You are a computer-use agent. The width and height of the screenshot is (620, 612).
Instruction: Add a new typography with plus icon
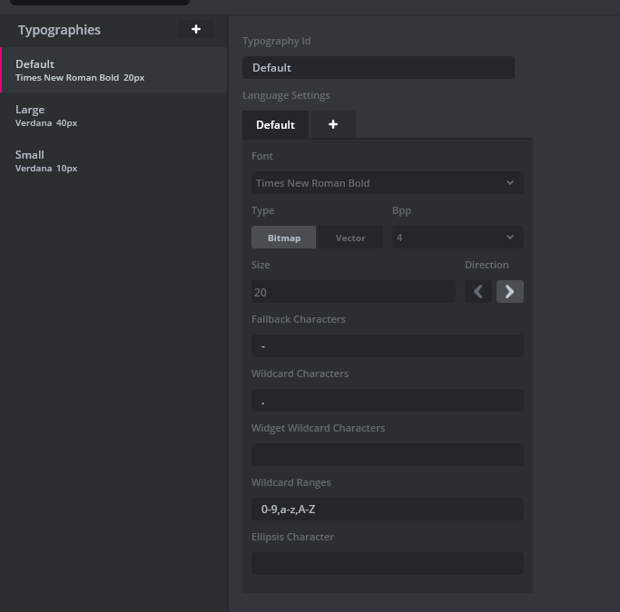(195, 30)
